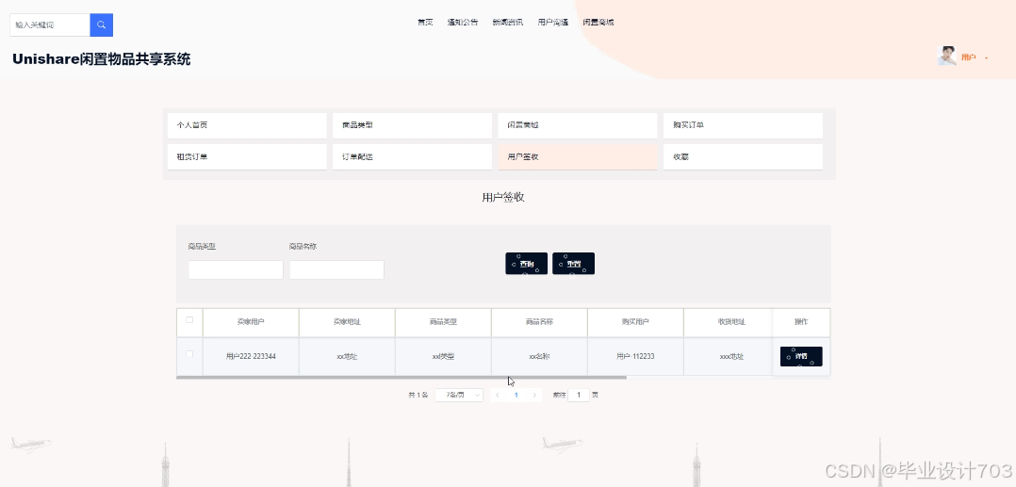Select the highlighted 用户签收 menu tile
Image resolution: width=1016 pixels, height=487 pixels.
[x=578, y=156]
